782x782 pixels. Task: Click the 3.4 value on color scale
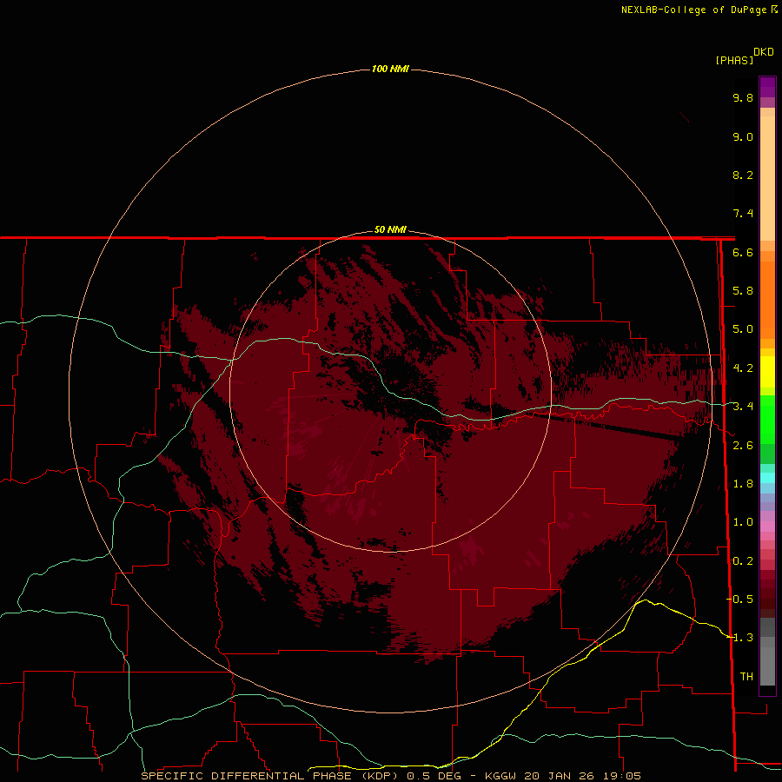[x=743, y=407]
